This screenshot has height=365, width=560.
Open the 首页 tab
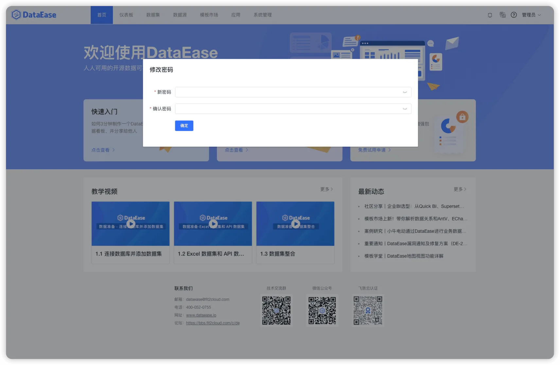102,15
